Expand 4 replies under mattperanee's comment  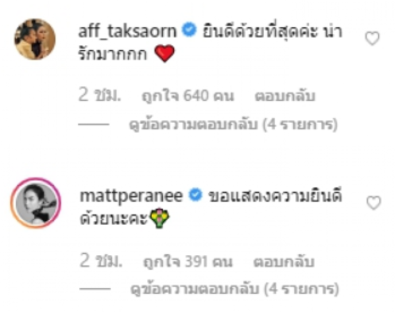coord(235,289)
